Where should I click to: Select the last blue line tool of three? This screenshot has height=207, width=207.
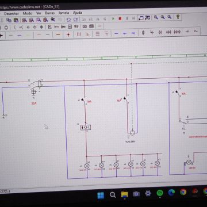133,33
